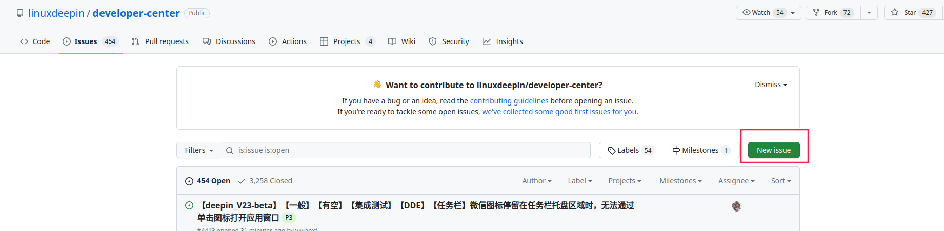The width and height of the screenshot is (944, 231).
Task: Click the New issue button
Action: coord(774,150)
